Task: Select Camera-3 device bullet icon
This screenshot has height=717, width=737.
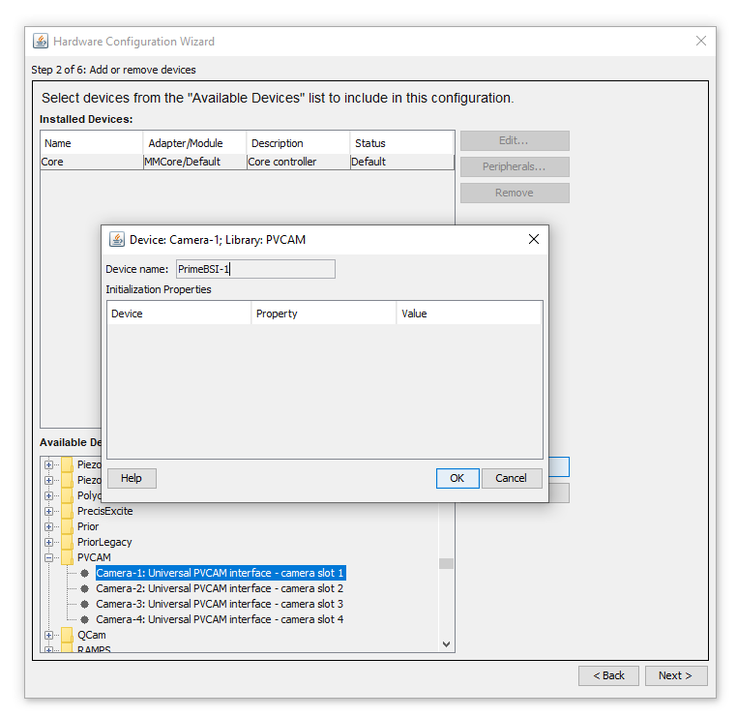Action: coord(84,604)
